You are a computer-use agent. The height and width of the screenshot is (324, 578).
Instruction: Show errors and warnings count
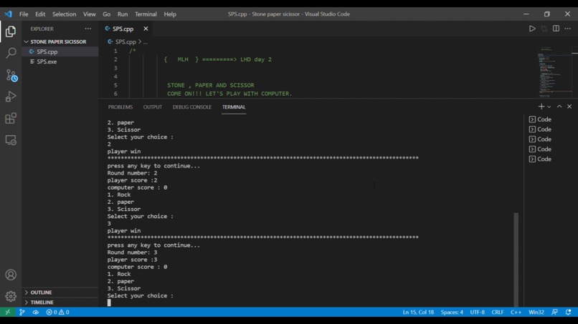point(57,313)
